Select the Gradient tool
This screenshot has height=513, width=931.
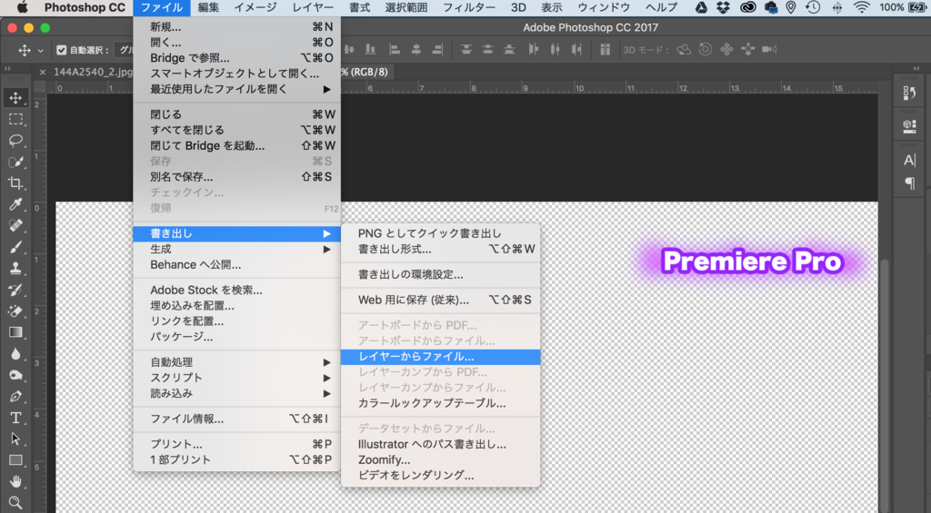click(x=16, y=332)
